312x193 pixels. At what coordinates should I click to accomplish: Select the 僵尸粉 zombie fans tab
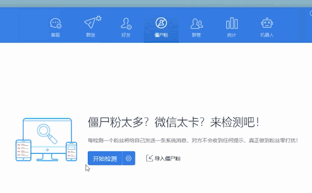click(161, 27)
